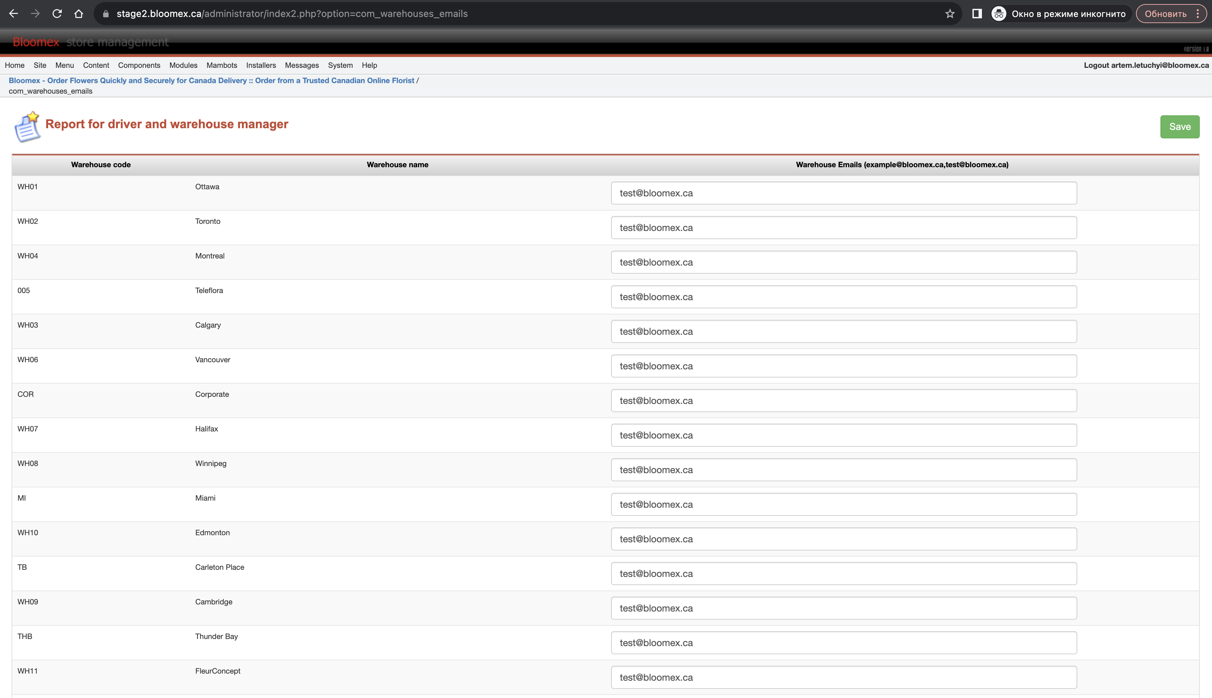
Task: Edit the Corporate warehouse email field
Action: tap(844, 400)
